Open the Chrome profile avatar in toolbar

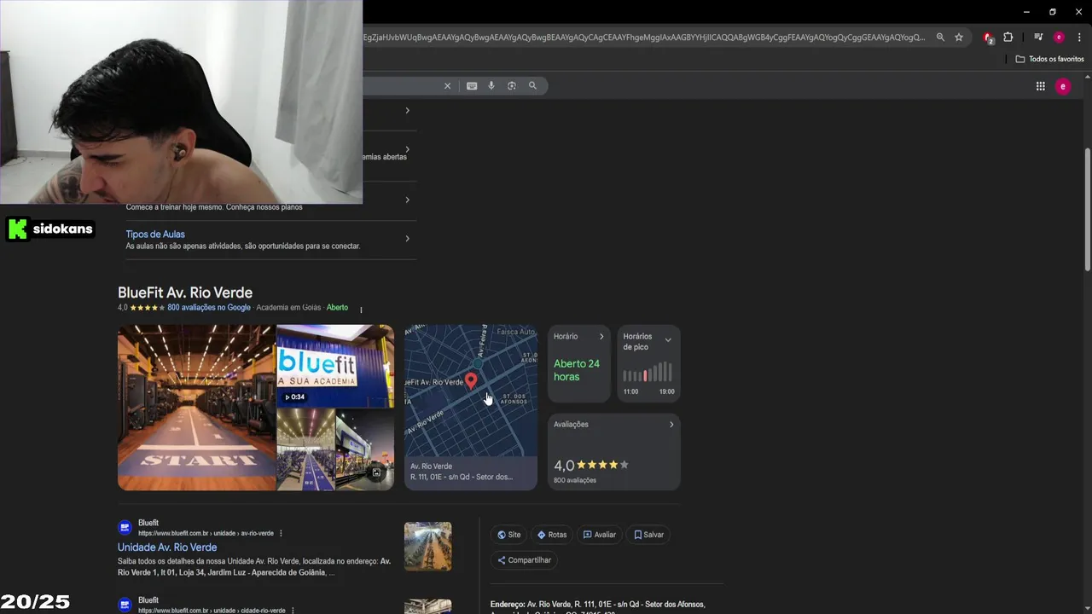click(x=1059, y=38)
